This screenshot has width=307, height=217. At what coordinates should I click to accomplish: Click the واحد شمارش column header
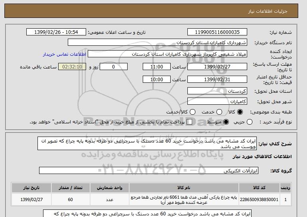point(110,188)
